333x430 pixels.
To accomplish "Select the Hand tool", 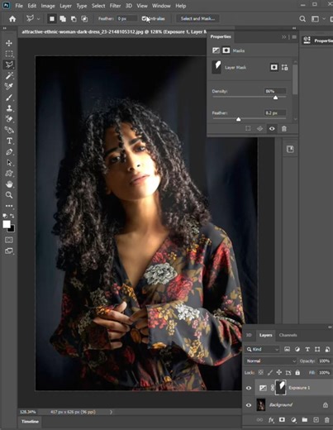I will tap(9, 184).
